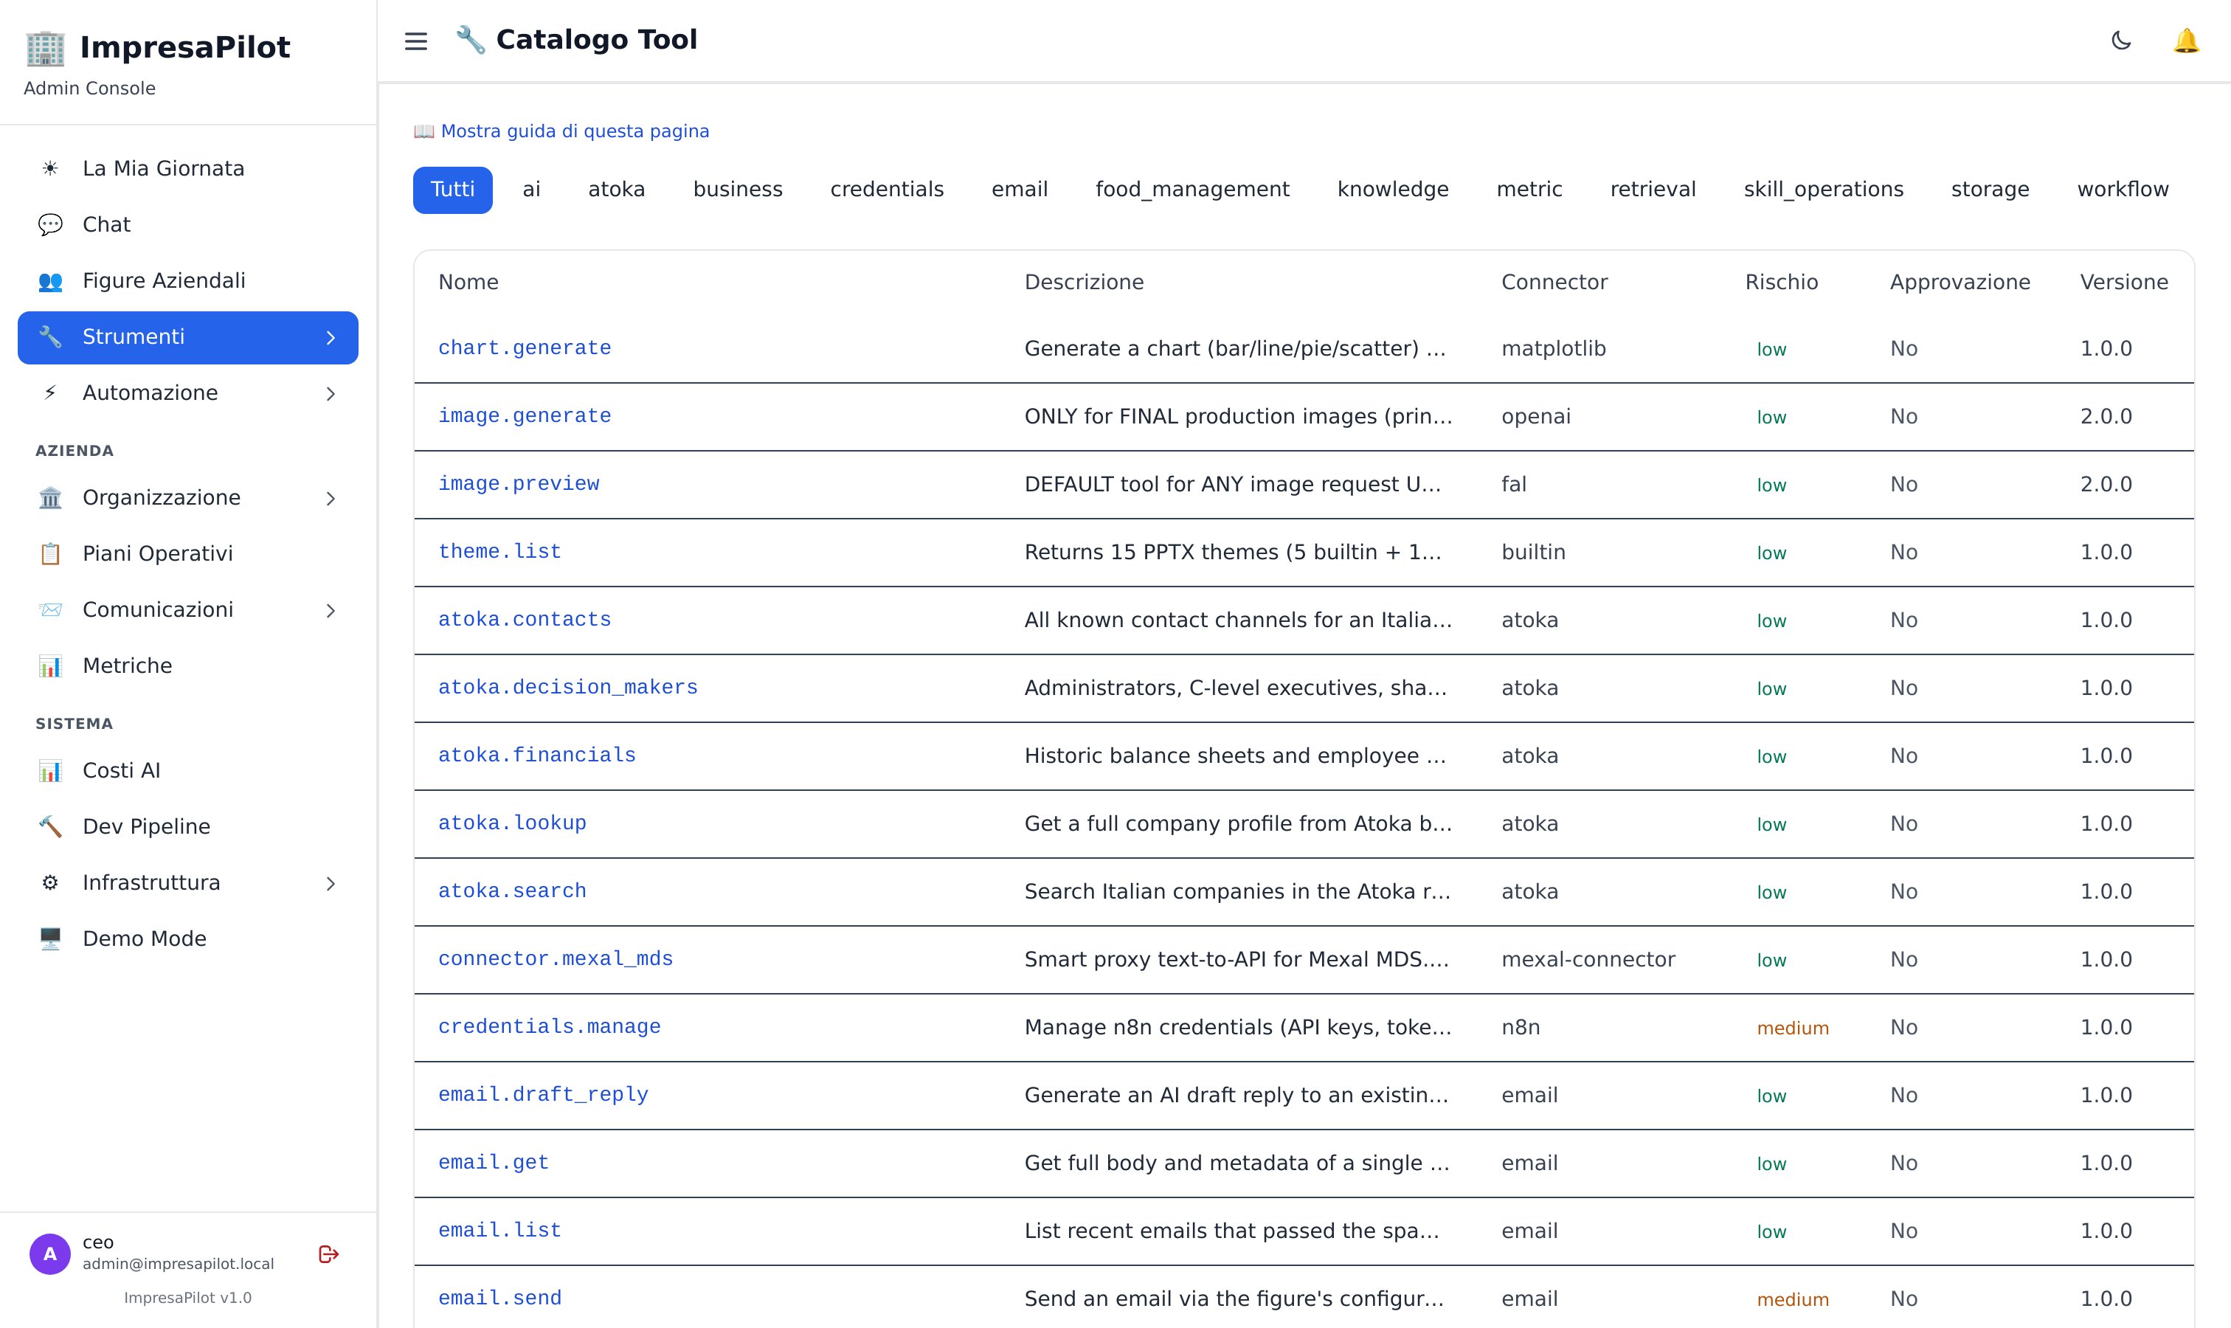The height and width of the screenshot is (1328, 2231).
Task: Click the Costi AI chart icon
Action: coord(50,770)
